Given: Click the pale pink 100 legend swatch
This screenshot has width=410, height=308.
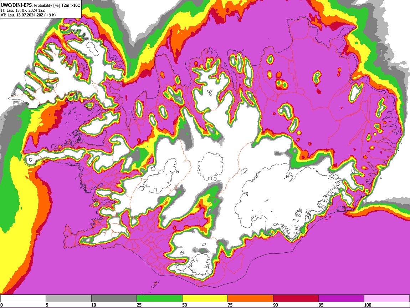Looking at the screenshot, I should [387, 298].
